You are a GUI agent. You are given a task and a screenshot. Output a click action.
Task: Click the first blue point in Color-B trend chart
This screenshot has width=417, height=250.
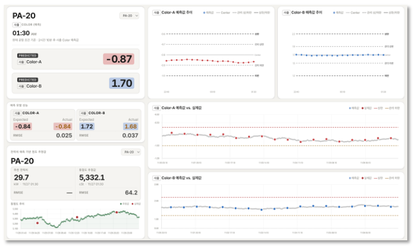296,54
